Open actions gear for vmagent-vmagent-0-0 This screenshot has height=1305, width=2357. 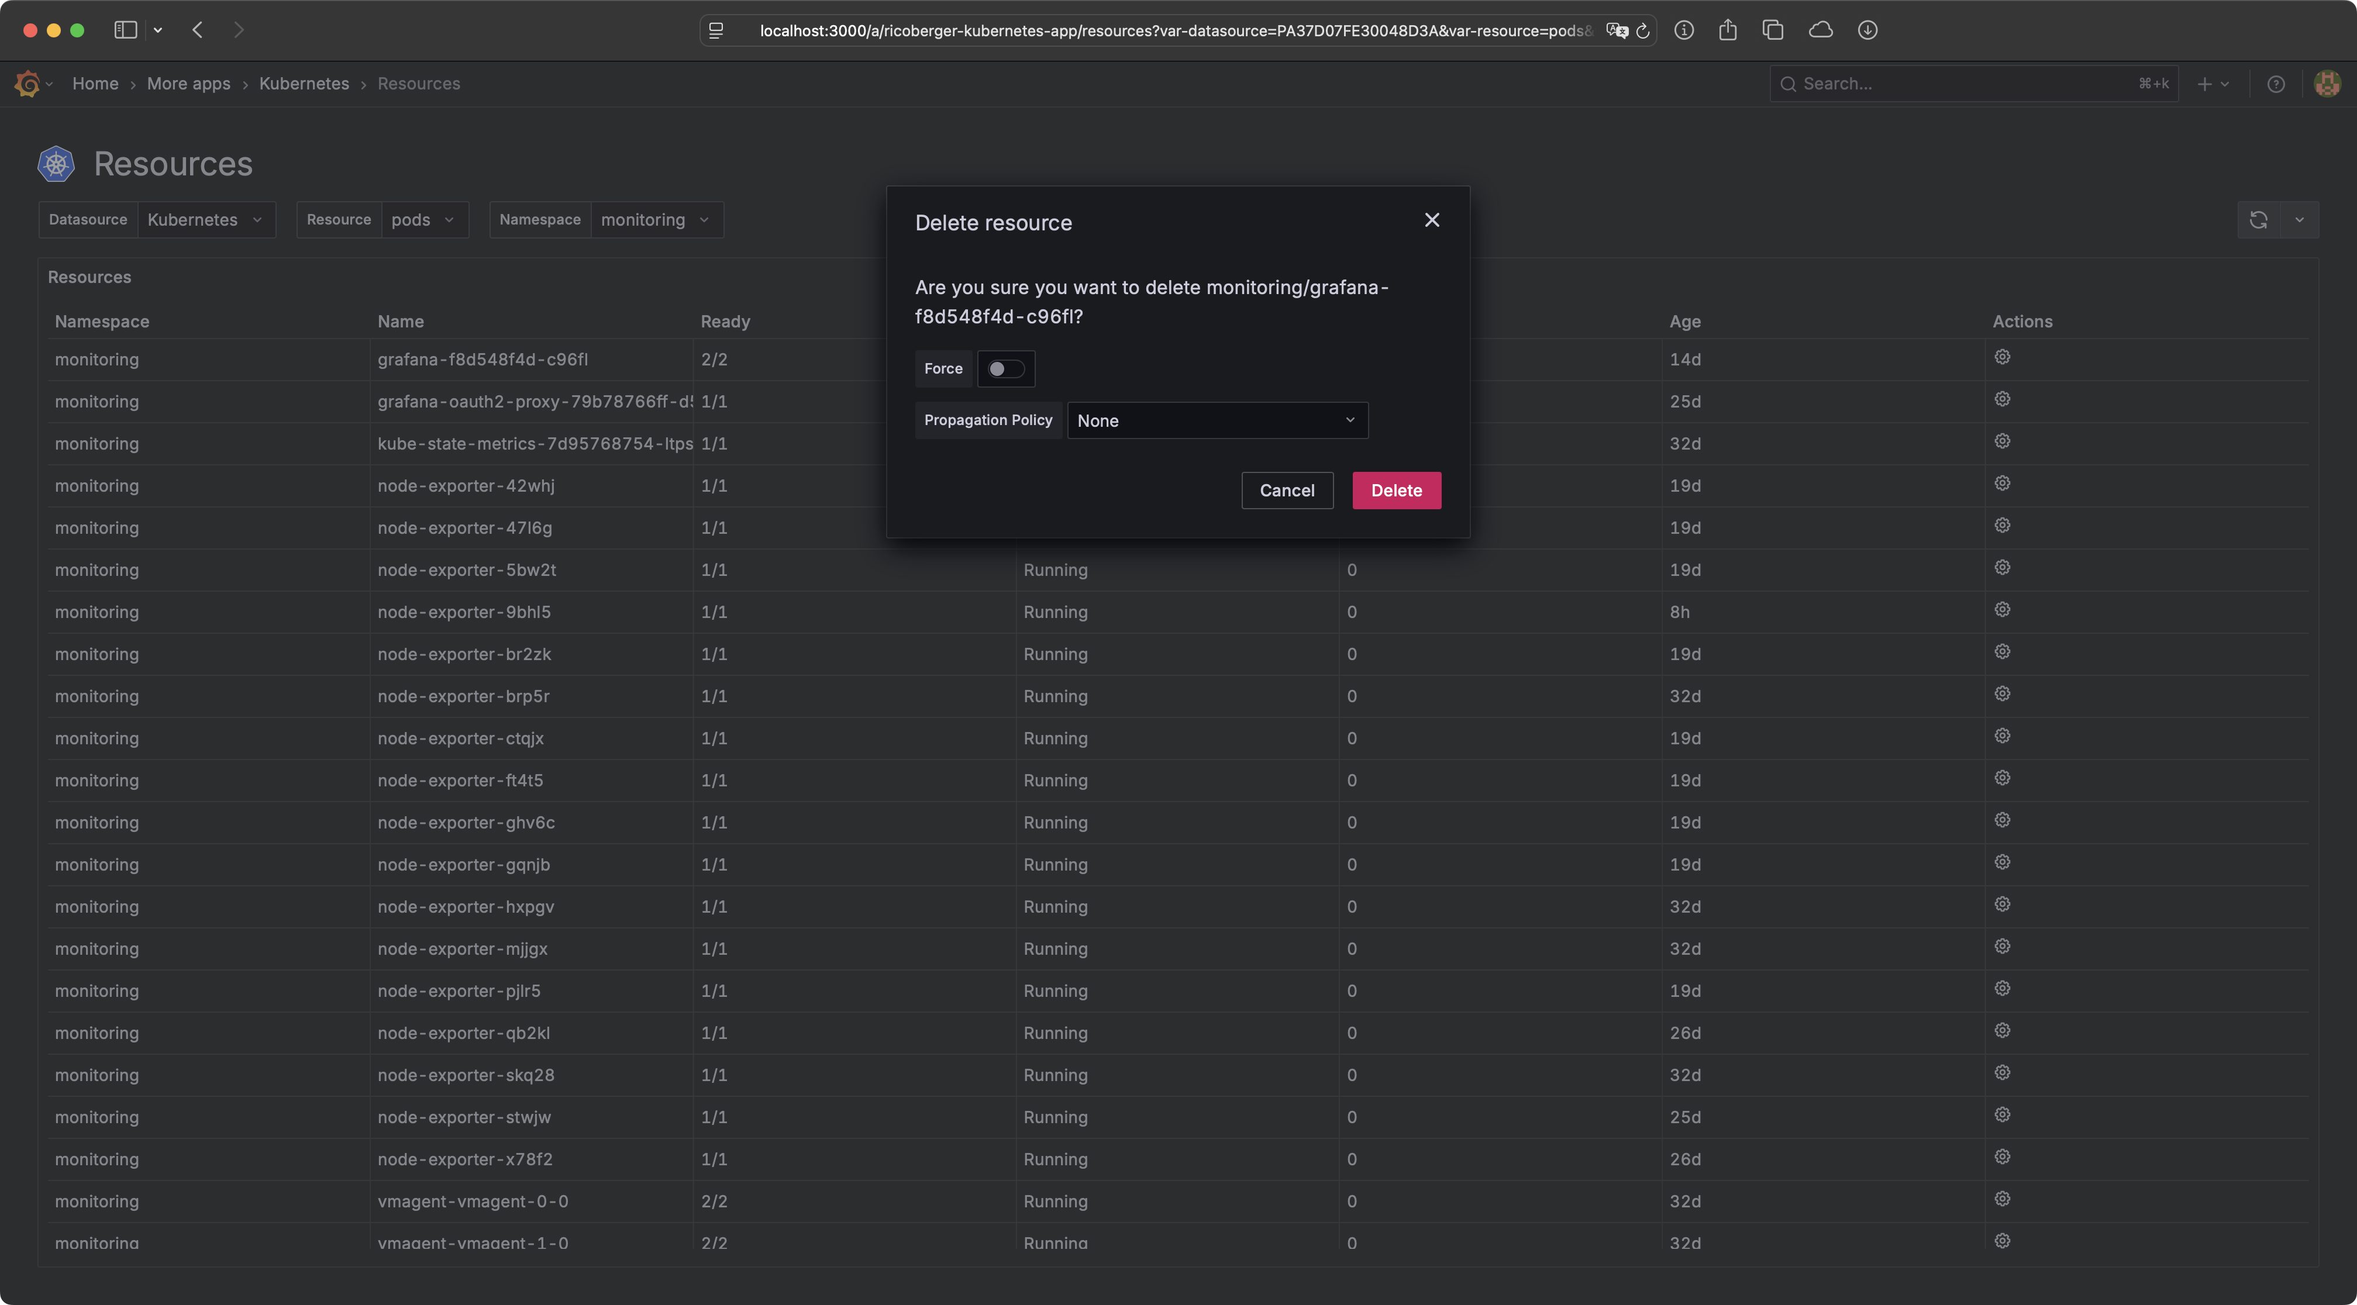2002,1199
